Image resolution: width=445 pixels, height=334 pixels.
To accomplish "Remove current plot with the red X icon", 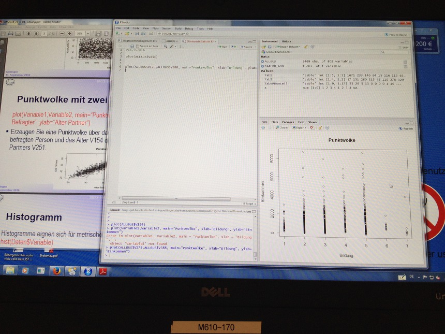I will pyautogui.click(x=311, y=128).
